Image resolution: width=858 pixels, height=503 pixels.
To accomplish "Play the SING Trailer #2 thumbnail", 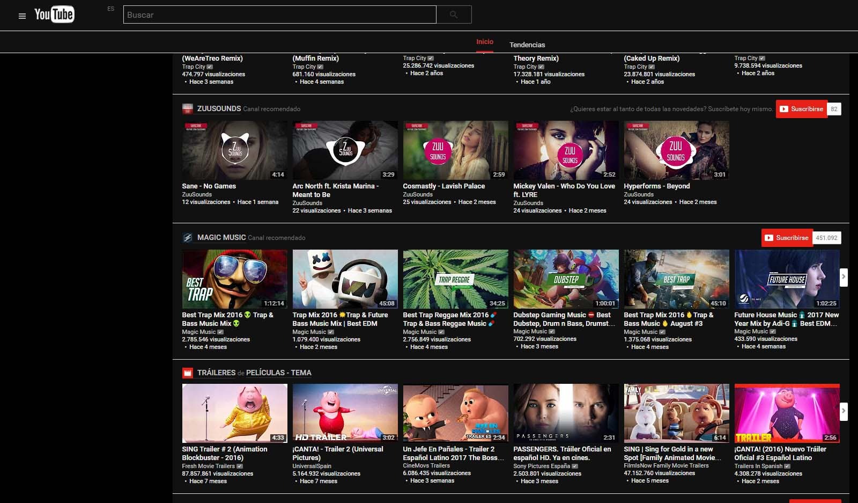I will pyautogui.click(x=234, y=413).
